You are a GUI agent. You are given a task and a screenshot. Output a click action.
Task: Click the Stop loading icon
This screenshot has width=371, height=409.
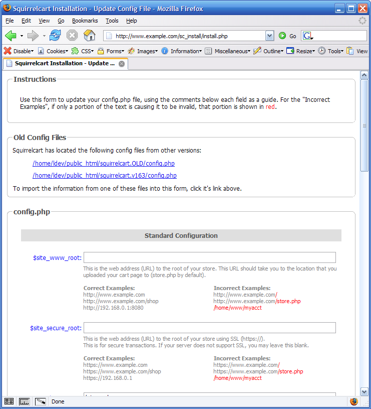click(x=72, y=36)
